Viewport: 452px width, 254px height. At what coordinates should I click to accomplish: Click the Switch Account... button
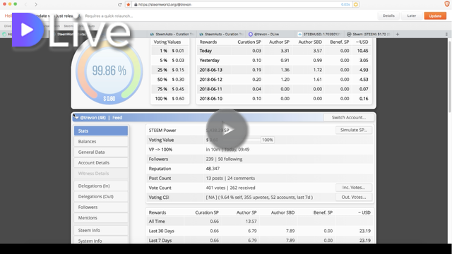349,118
